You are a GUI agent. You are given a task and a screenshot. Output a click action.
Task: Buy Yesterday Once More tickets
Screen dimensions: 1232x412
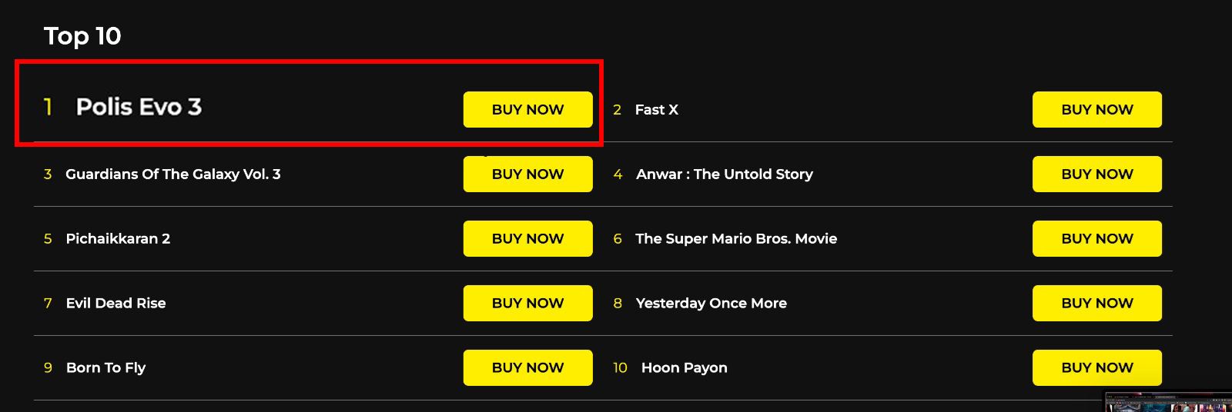tap(1096, 304)
